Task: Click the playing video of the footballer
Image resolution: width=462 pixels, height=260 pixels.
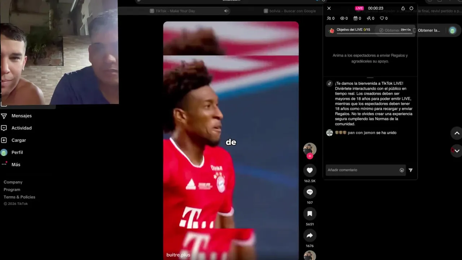Action: 231,141
